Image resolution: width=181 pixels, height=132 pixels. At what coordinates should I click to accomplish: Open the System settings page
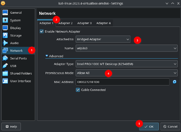18,20
